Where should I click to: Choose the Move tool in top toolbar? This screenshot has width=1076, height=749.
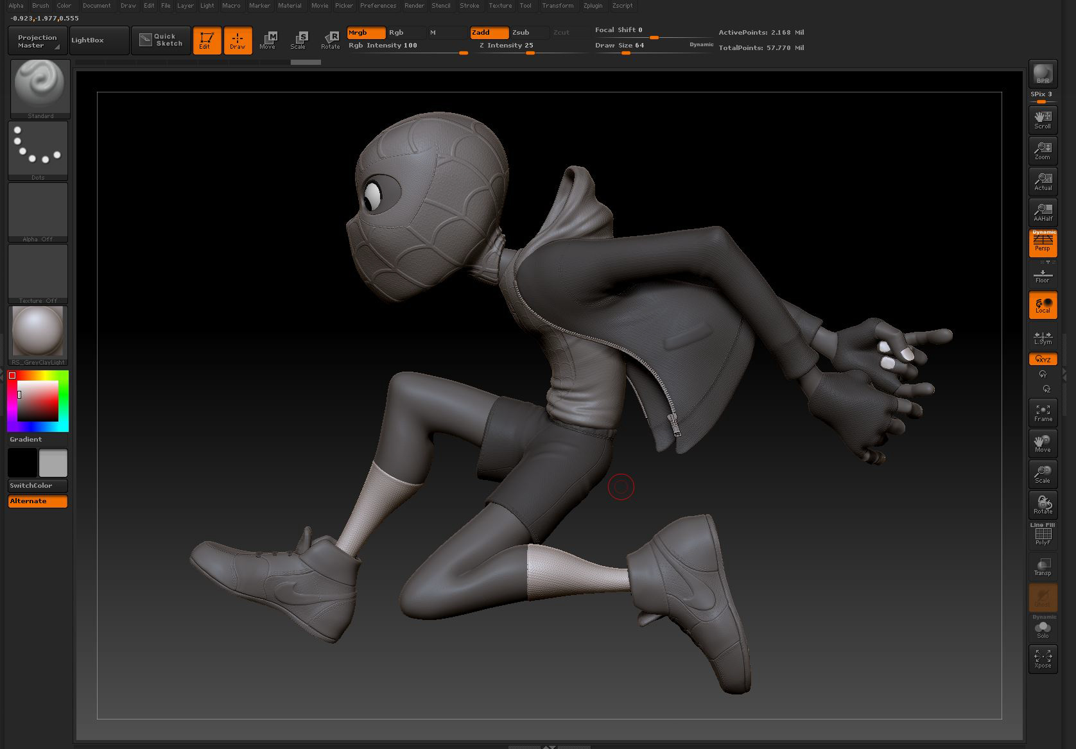[x=268, y=40]
